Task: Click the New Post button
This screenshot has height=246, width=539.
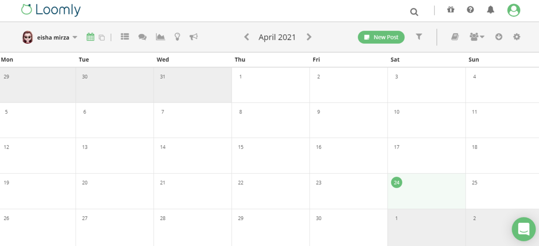Action: tap(381, 37)
